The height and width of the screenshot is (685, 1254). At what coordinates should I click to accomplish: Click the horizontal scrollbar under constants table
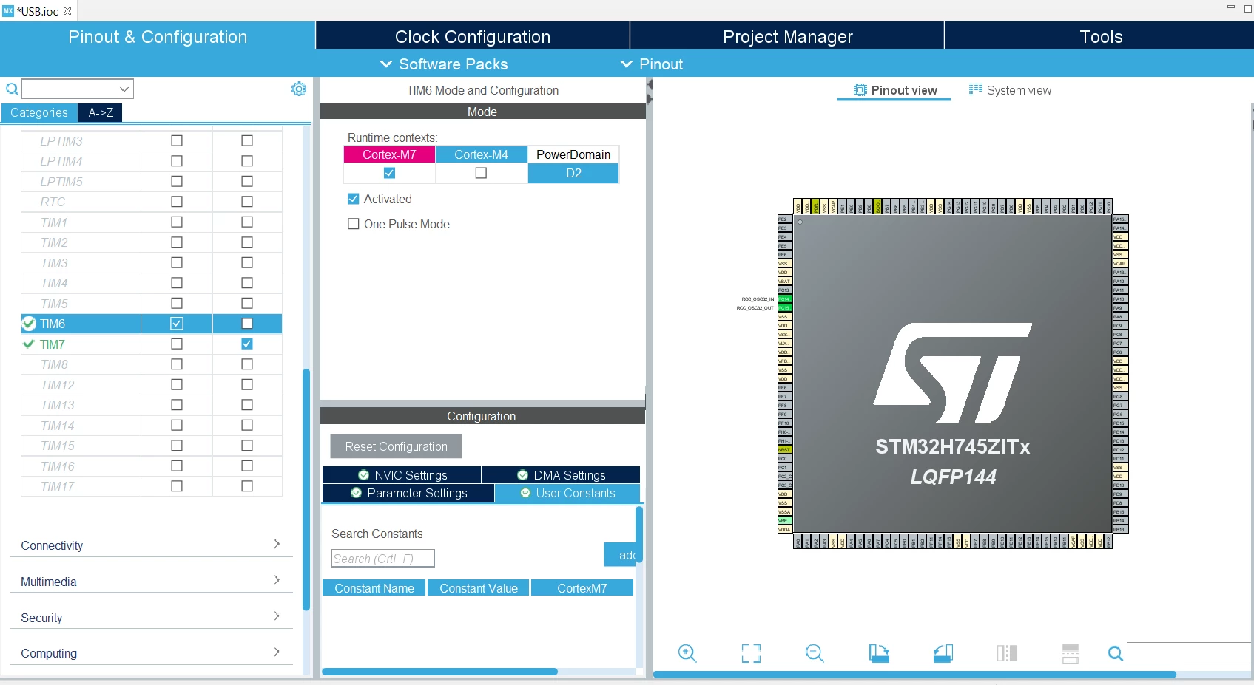coord(439,672)
